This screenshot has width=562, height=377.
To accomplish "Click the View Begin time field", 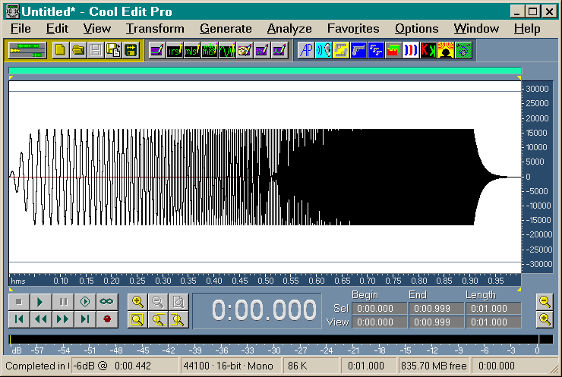I will click(x=379, y=322).
